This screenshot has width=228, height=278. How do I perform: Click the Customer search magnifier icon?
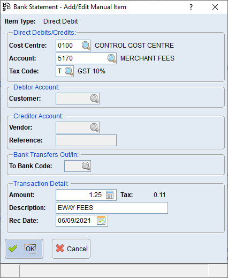pyautogui.click(x=94, y=99)
